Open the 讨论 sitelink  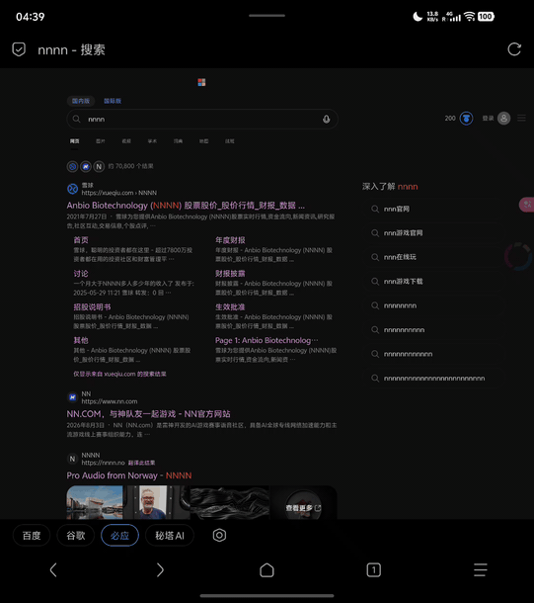click(x=81, y=274)
